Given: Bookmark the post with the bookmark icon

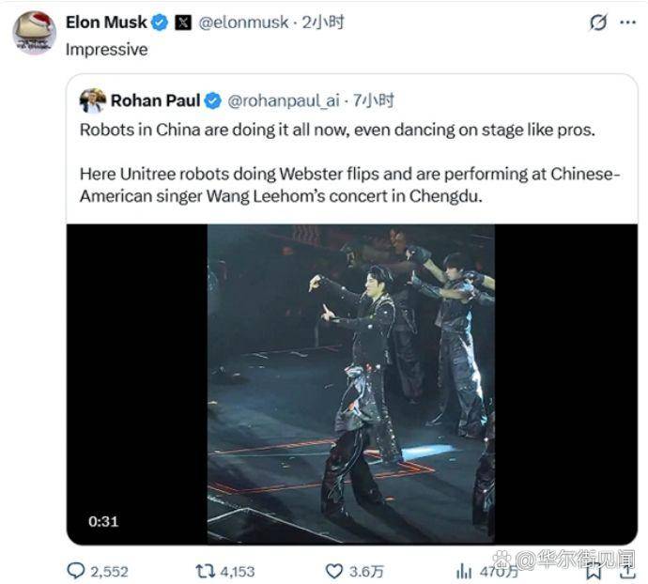Looking at the screenshot, I should (594, 570).
